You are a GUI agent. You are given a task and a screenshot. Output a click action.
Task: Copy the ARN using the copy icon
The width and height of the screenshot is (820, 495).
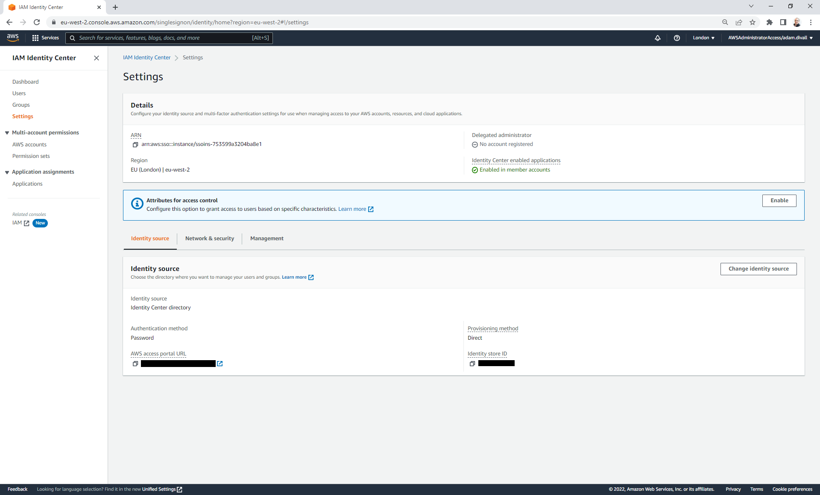pyautogui.click(x=135, y=144)
